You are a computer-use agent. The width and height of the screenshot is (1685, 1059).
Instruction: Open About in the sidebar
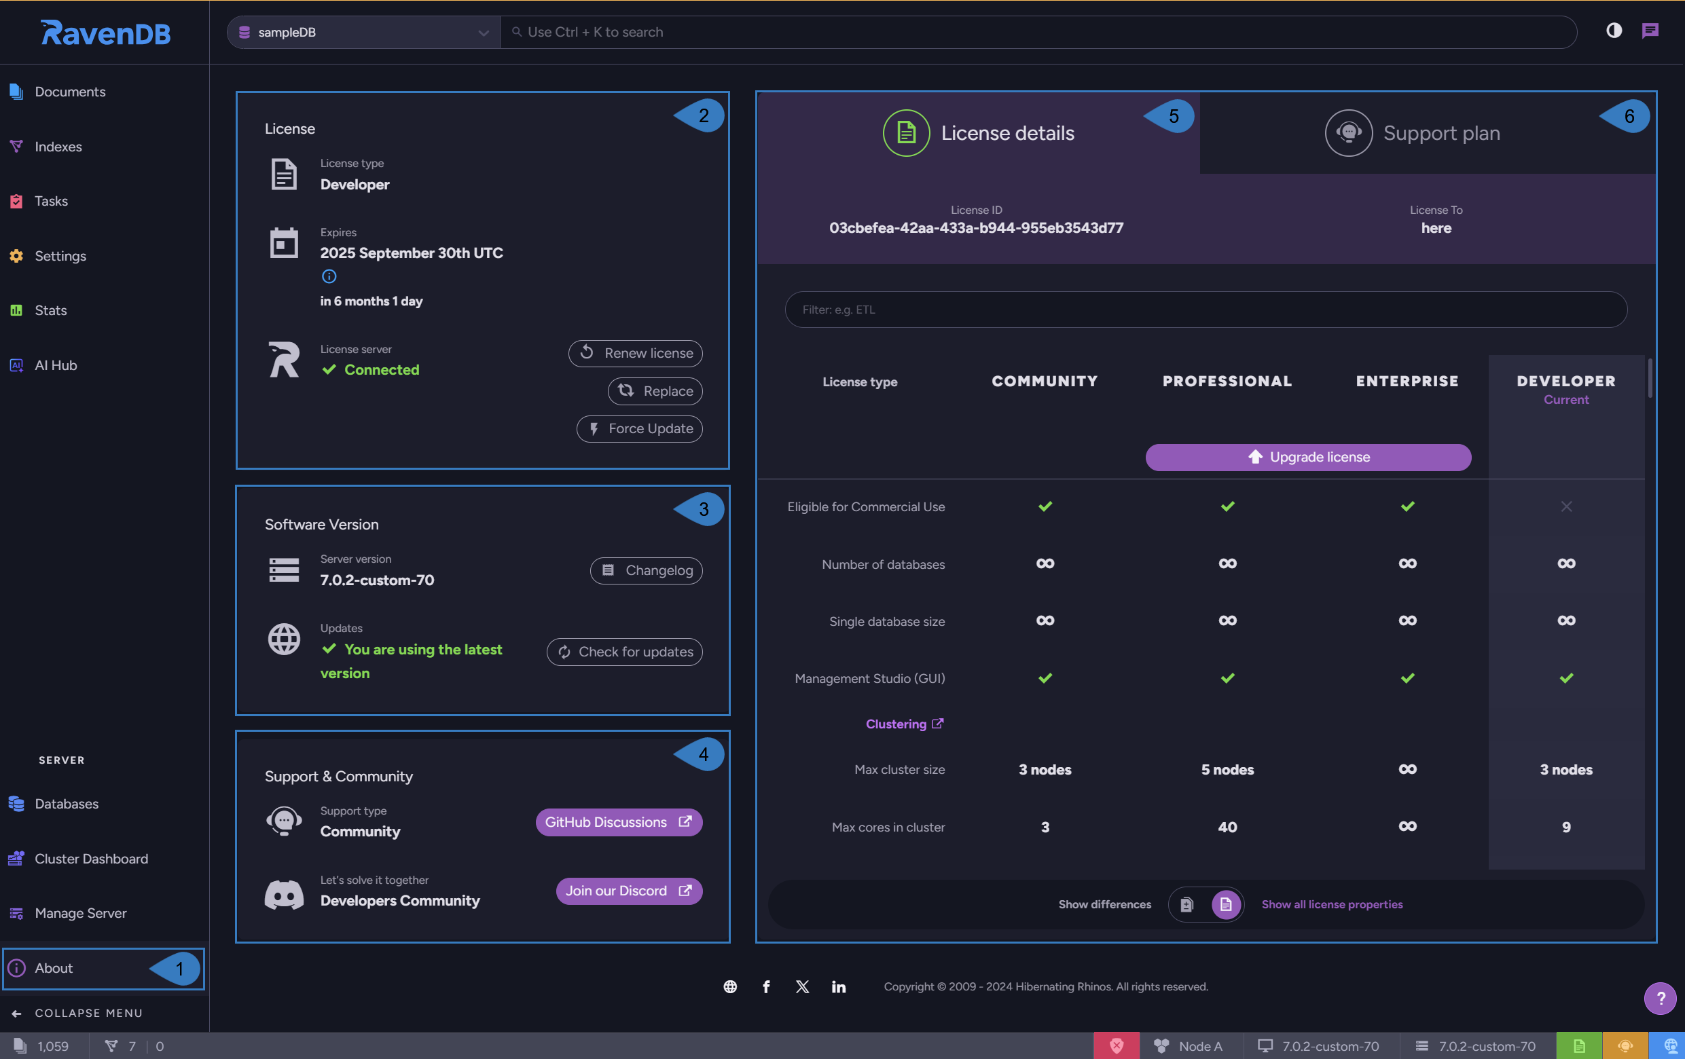click(x=103, y=967)
